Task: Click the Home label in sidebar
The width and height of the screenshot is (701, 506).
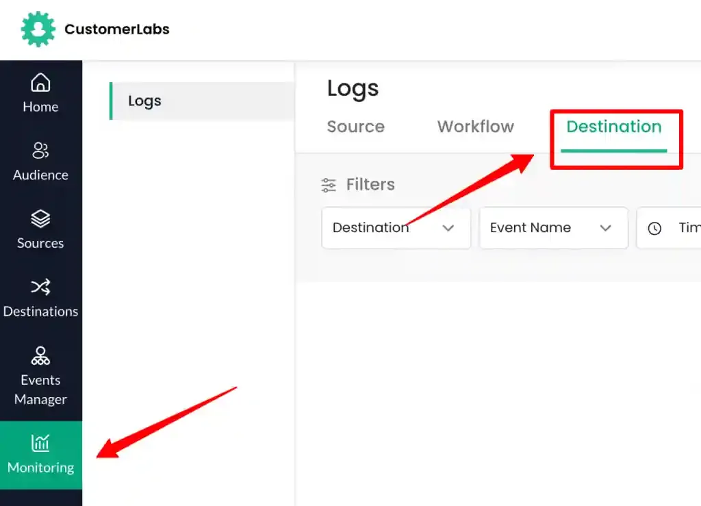Action: tap(40, 107)
